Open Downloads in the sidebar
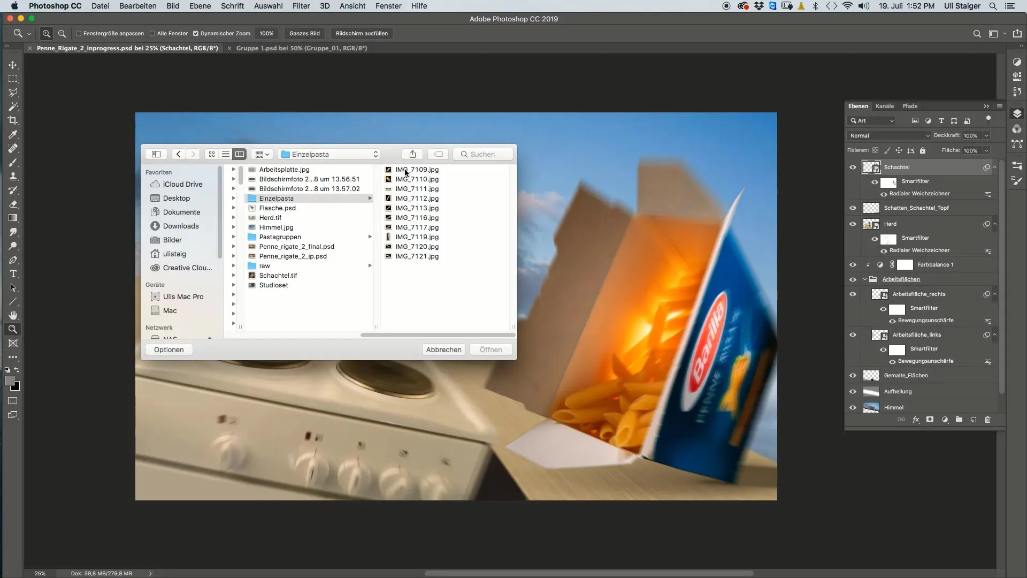1027x578 pixels. tap(181, 226)
